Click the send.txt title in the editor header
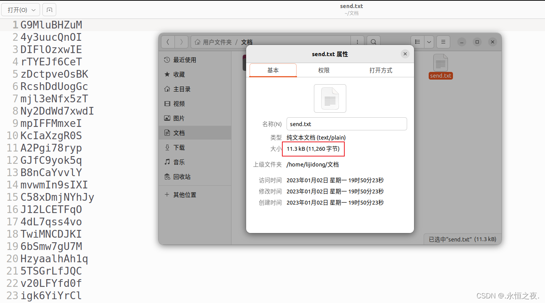This screenshot has height=303, width=545. click(351, 6)
